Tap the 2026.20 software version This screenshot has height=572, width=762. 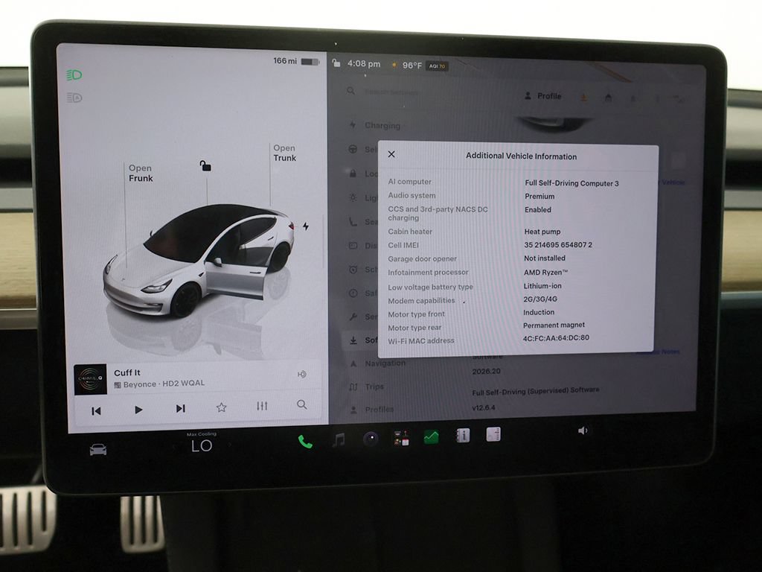coord(486,371)
